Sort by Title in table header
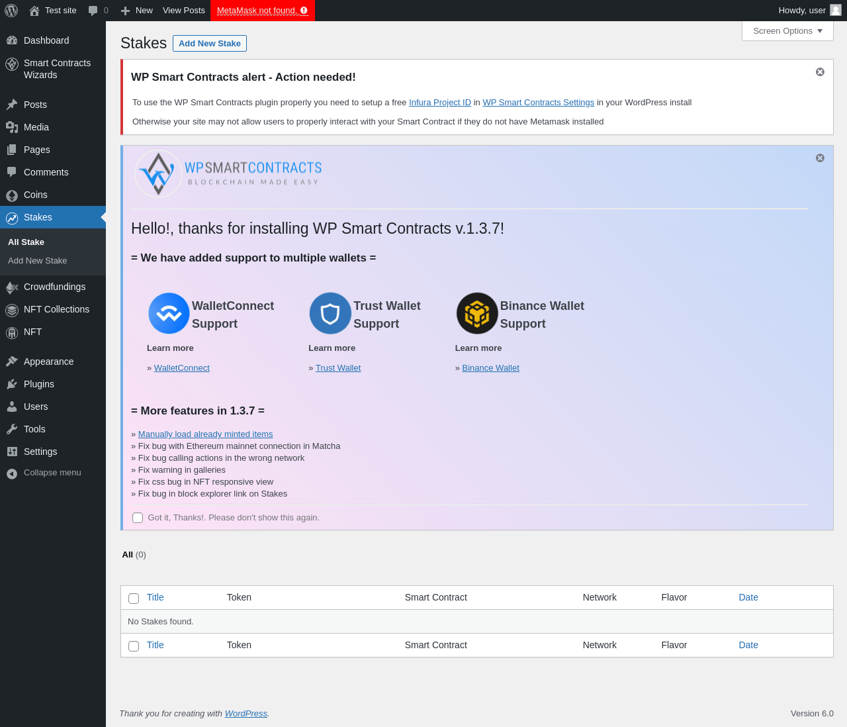847x727 pixels. 156,597
